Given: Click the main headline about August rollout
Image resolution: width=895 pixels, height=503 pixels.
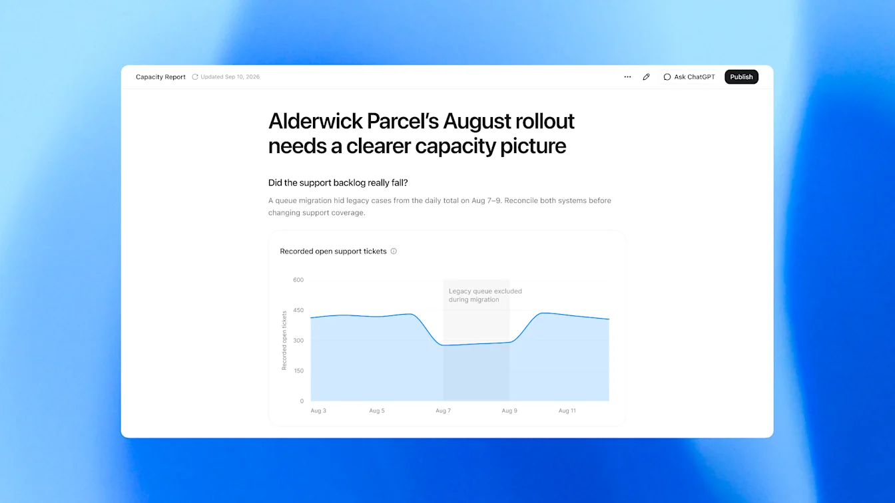Looking at the screenshot, I should [421, 133].
